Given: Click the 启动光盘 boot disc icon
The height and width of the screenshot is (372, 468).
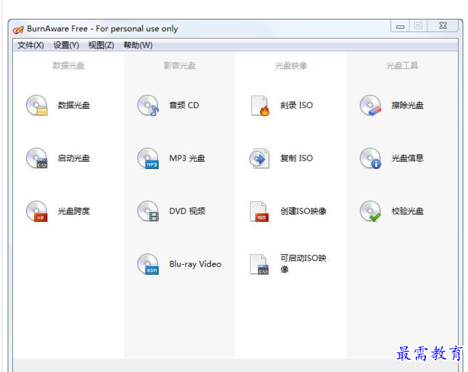Looking at the screenshot, I should pos(36,158).
